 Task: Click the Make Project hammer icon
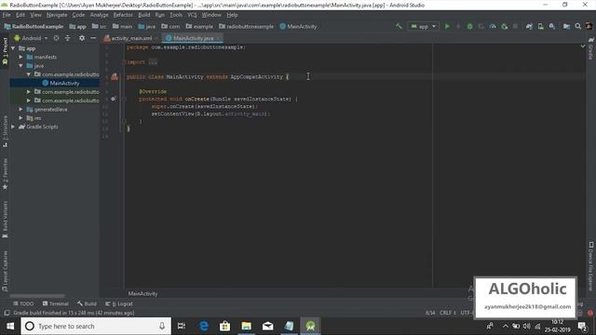(399, 26)
